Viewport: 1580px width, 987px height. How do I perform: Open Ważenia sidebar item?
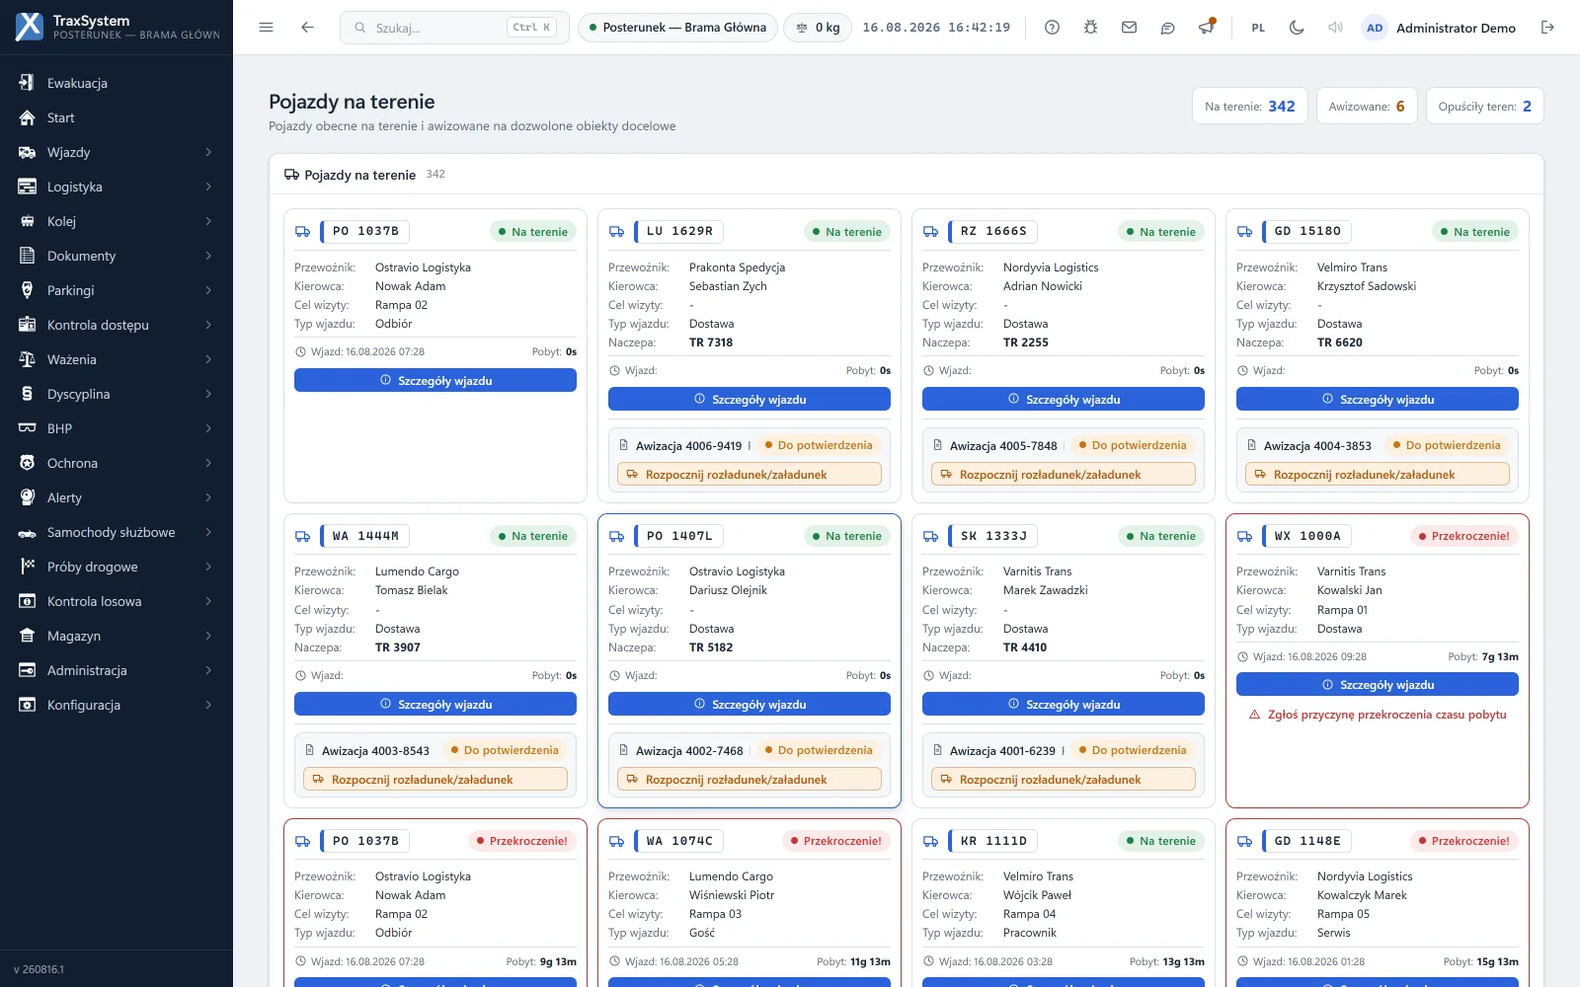117,359
